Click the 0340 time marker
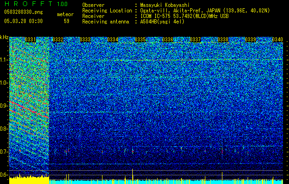289x184 pixels. (278, 40)
